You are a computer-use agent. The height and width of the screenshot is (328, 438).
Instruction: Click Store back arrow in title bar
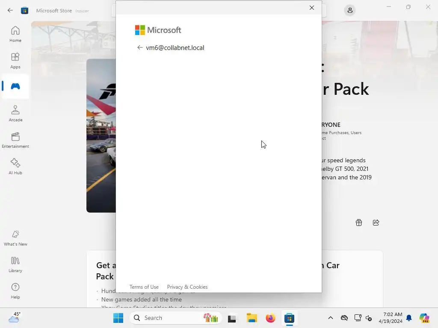(x=10, y=11)
